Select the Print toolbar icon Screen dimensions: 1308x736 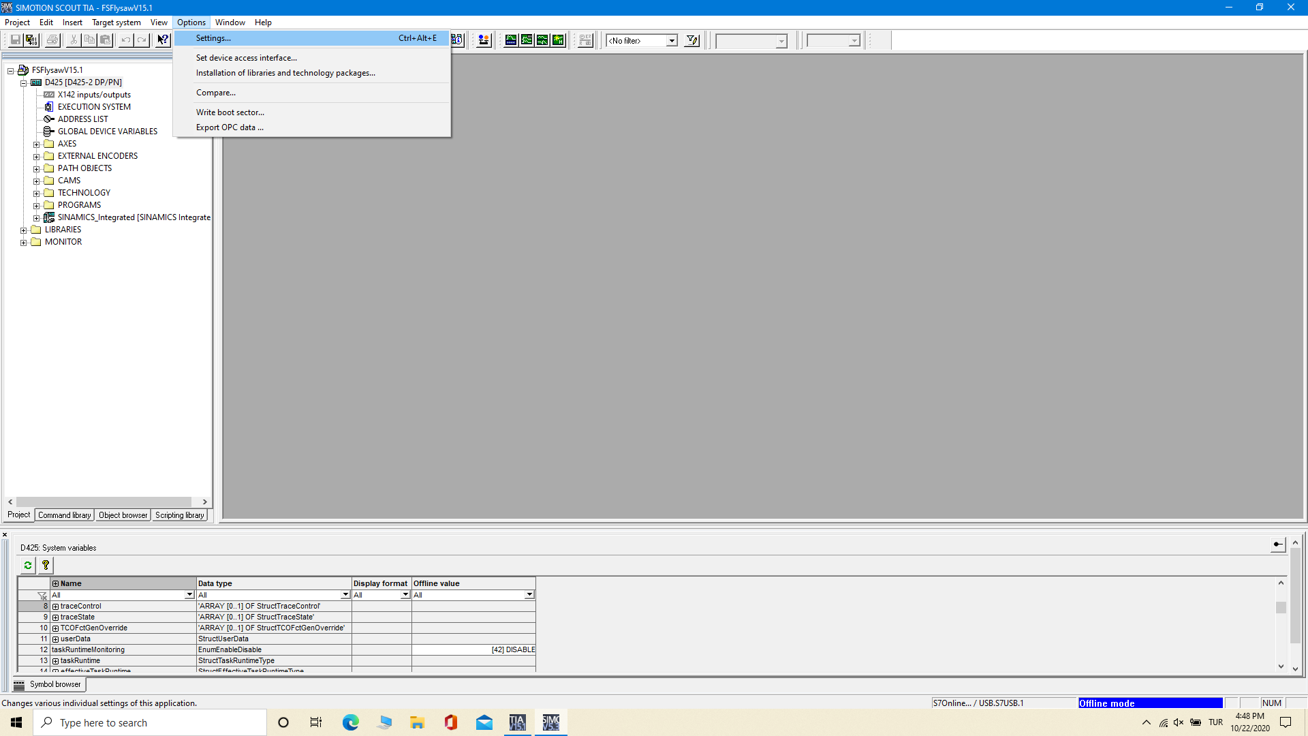[52, 40]
